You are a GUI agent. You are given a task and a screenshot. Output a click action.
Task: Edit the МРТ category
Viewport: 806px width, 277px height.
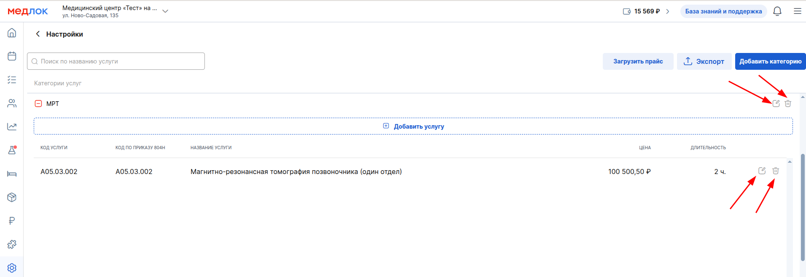(776, 103)
